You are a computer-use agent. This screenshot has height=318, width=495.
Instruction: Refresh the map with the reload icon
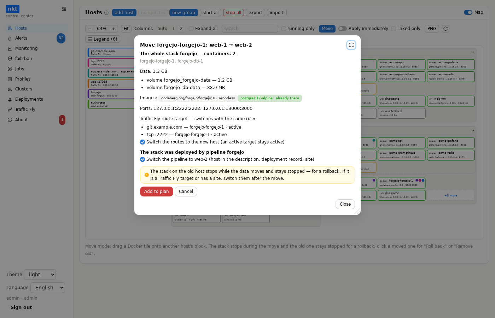point(445,29)
